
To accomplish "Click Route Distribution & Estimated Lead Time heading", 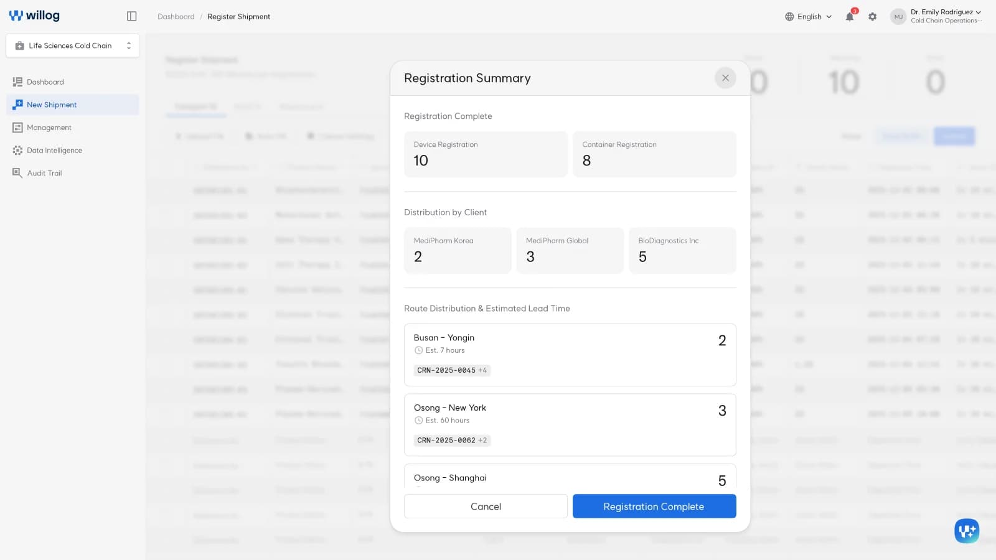I will coord(487,309).
